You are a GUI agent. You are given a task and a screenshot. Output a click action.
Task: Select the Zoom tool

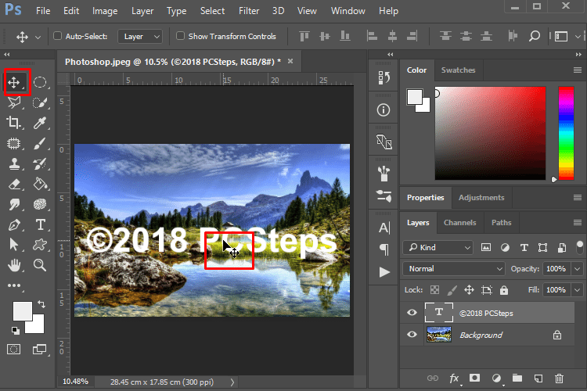click(x=40, y=265)
